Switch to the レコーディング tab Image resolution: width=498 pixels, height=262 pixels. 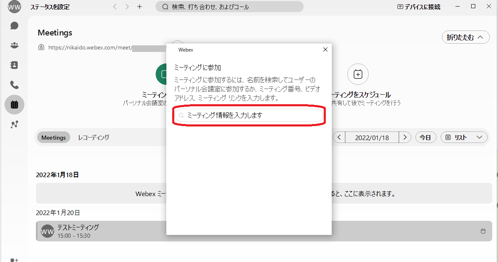94,138
